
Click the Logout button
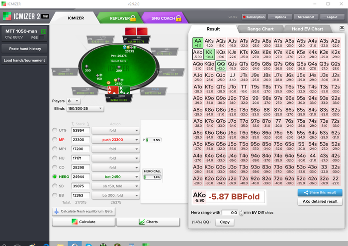pyautogui.click(x=332, y=17)
